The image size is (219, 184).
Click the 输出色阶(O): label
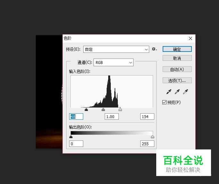coord(80,127)
